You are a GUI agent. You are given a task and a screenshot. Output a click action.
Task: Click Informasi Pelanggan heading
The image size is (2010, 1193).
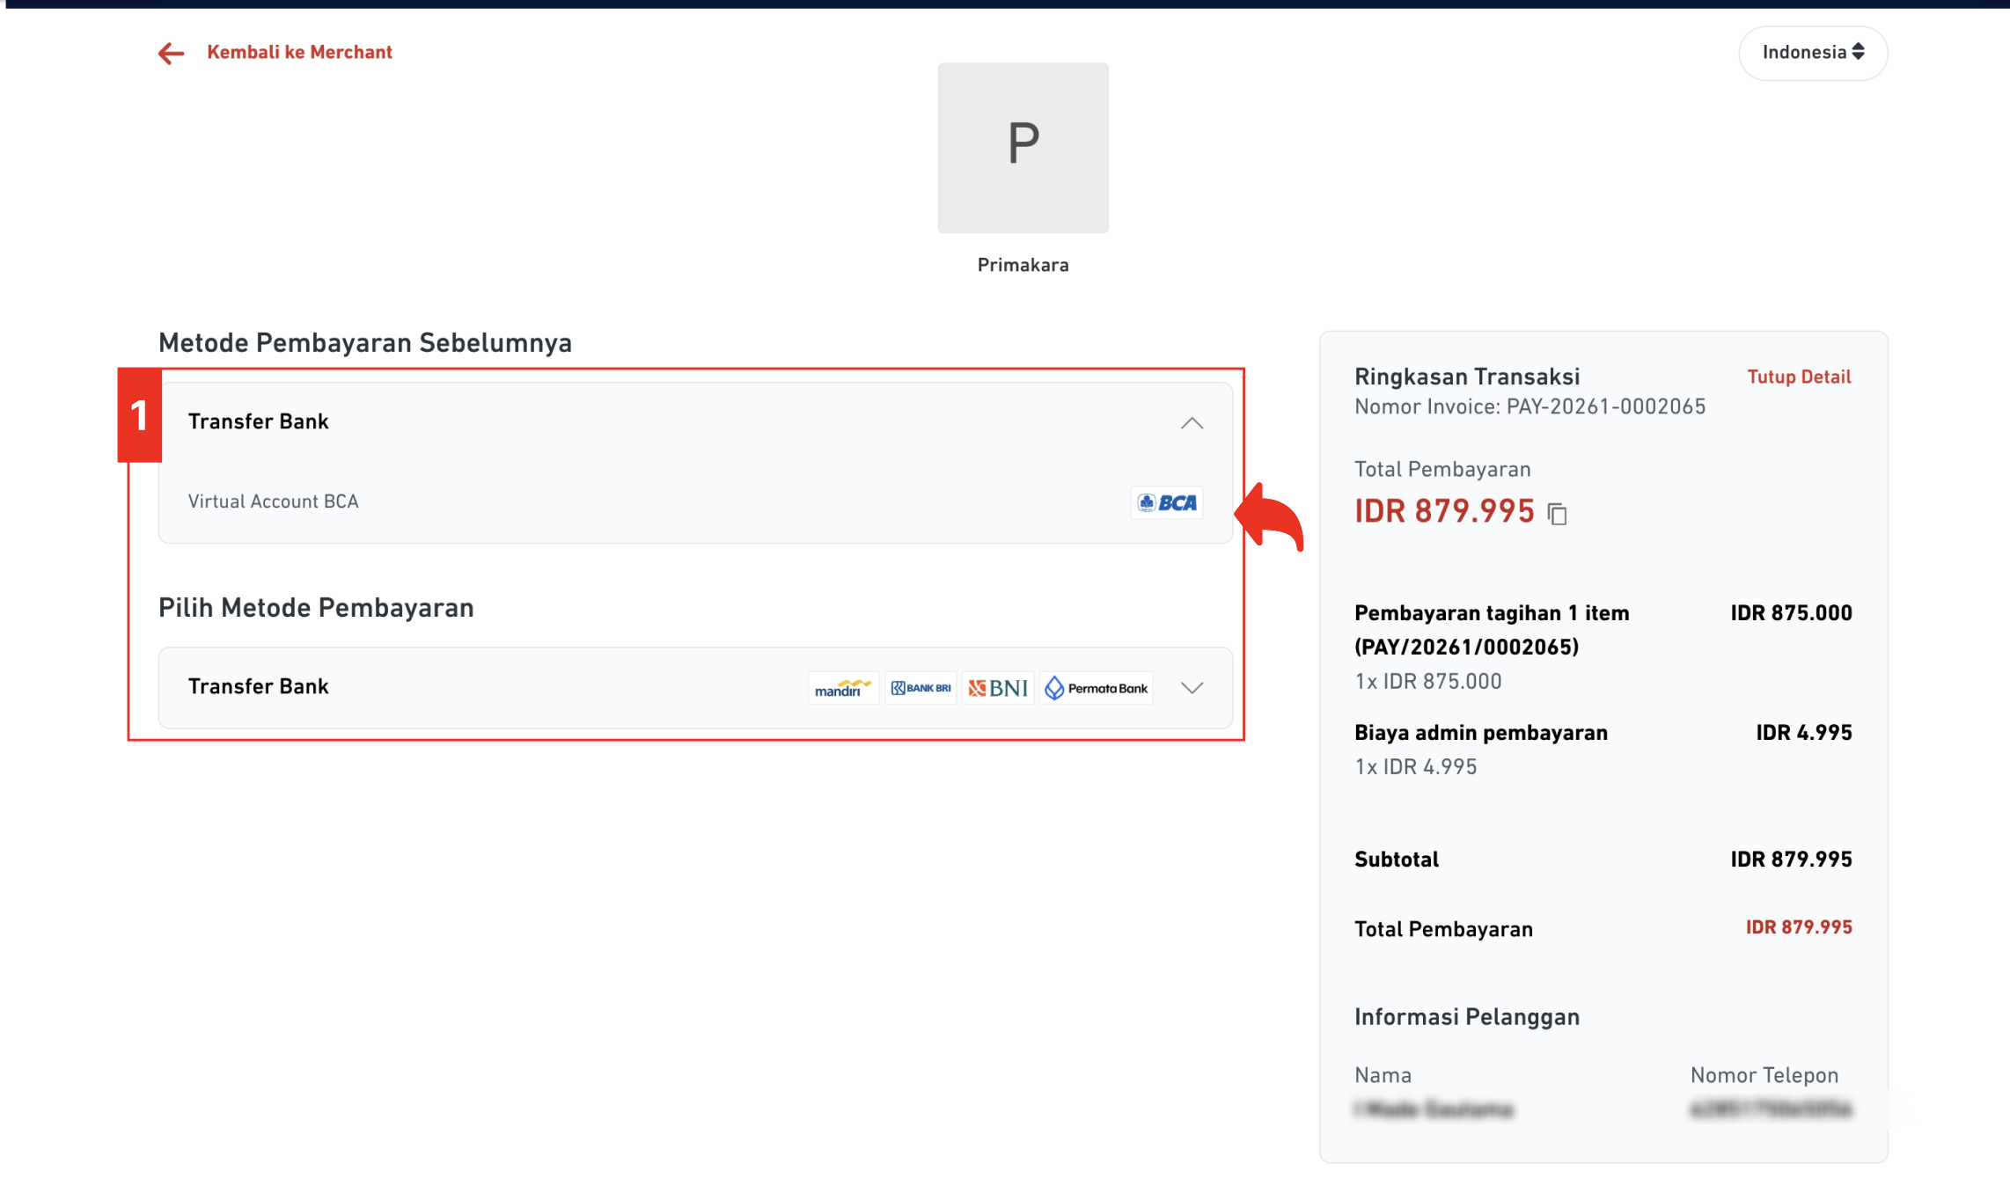1467,1017
